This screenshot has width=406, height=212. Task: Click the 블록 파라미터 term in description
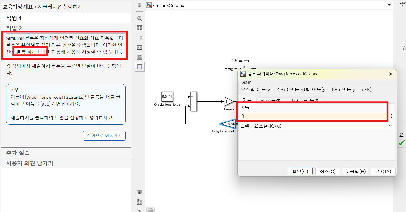(31, 52)
